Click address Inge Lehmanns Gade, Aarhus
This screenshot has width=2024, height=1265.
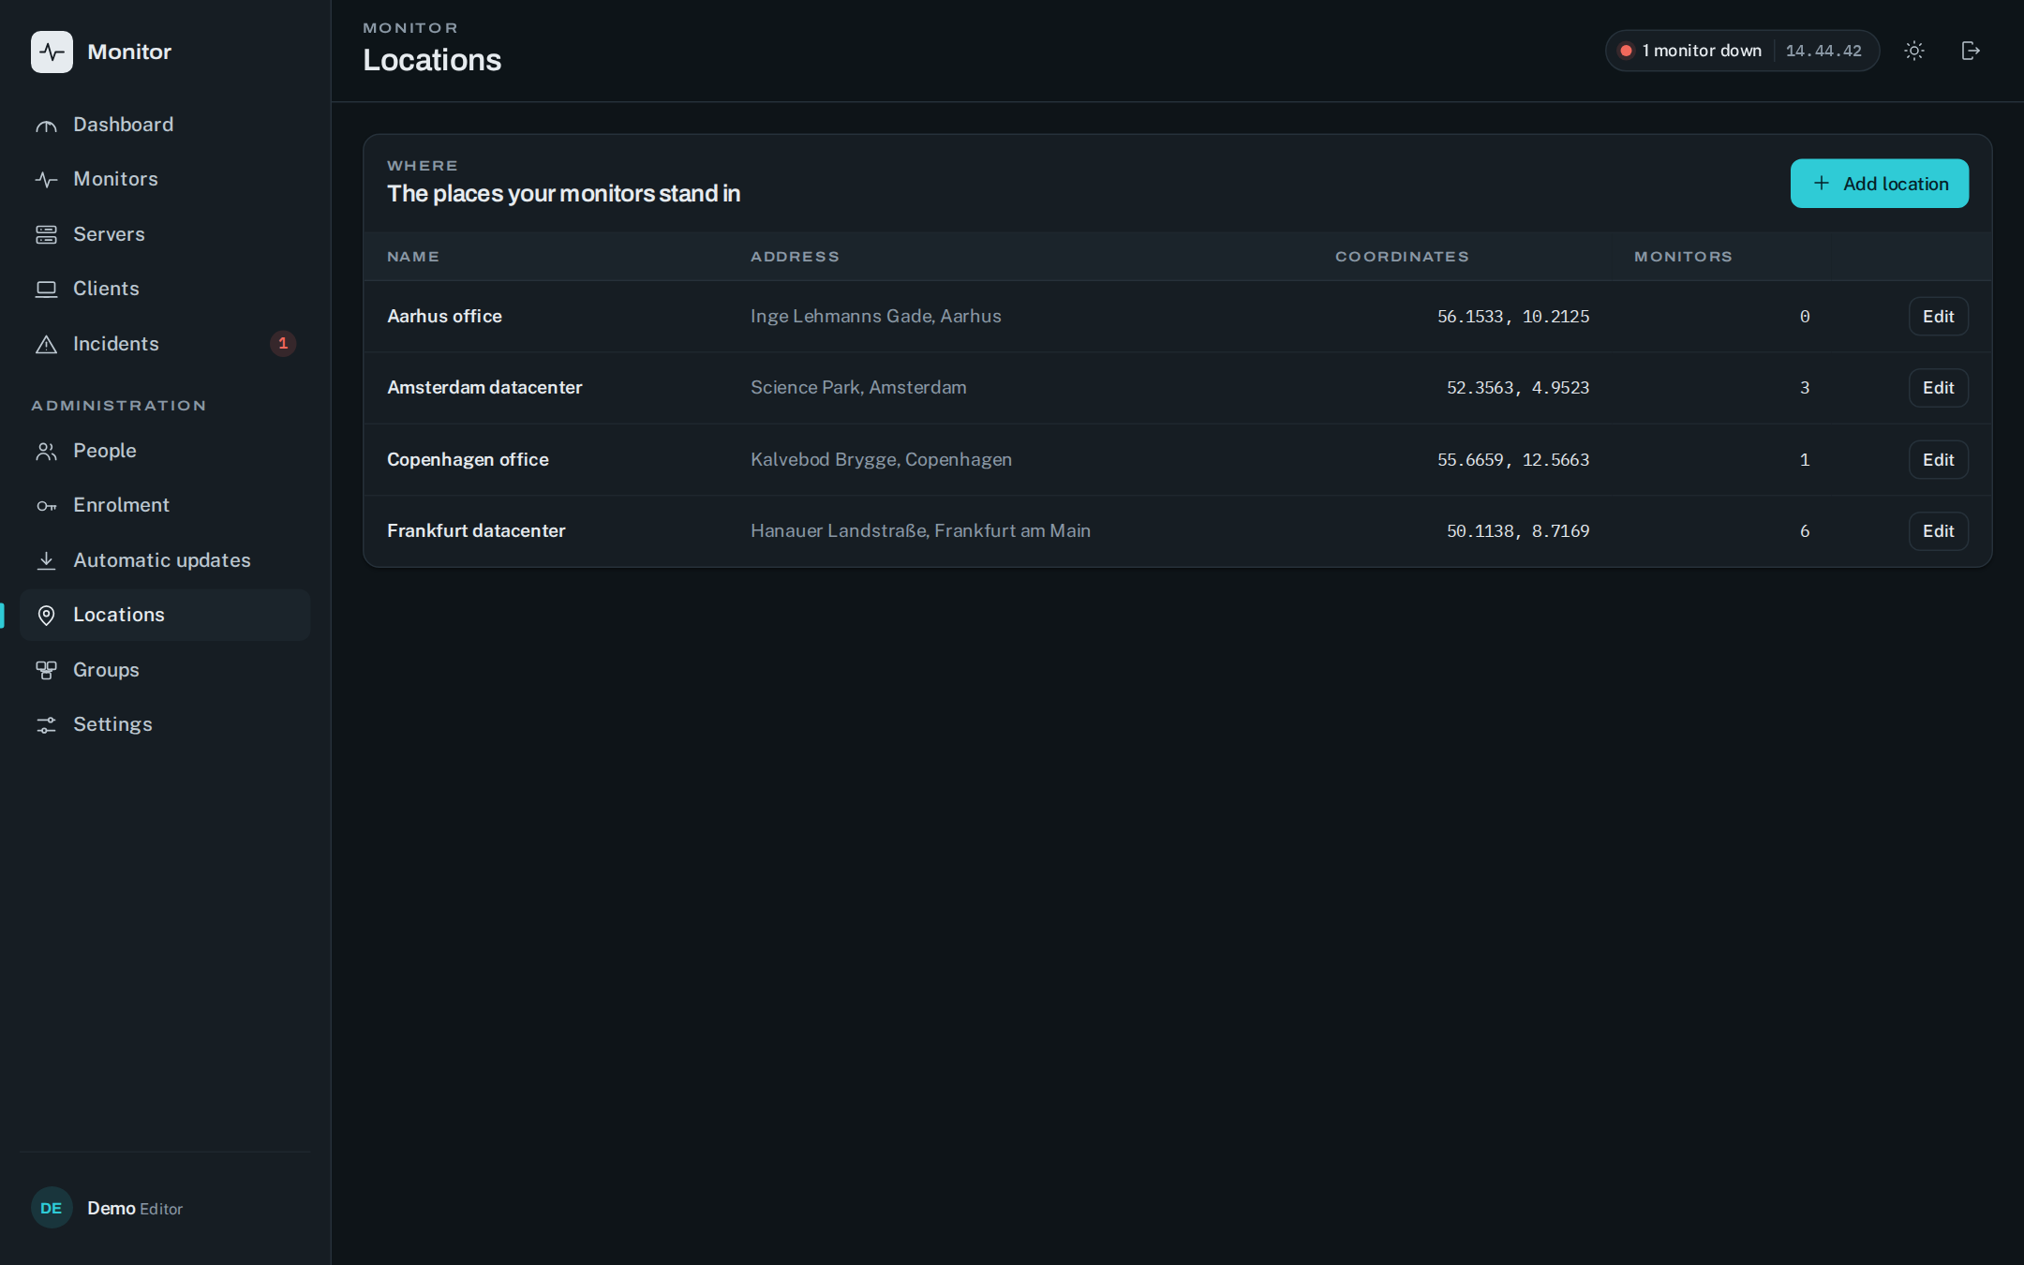pyautogui.click(x=875, y=317)
